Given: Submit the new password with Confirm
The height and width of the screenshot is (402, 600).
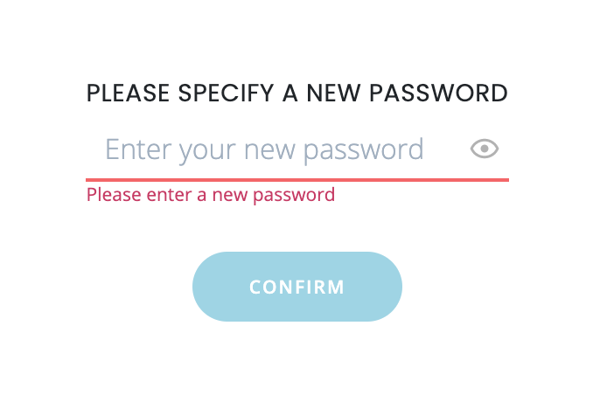Looking at the screenshot, I should (x=297, y=287).
